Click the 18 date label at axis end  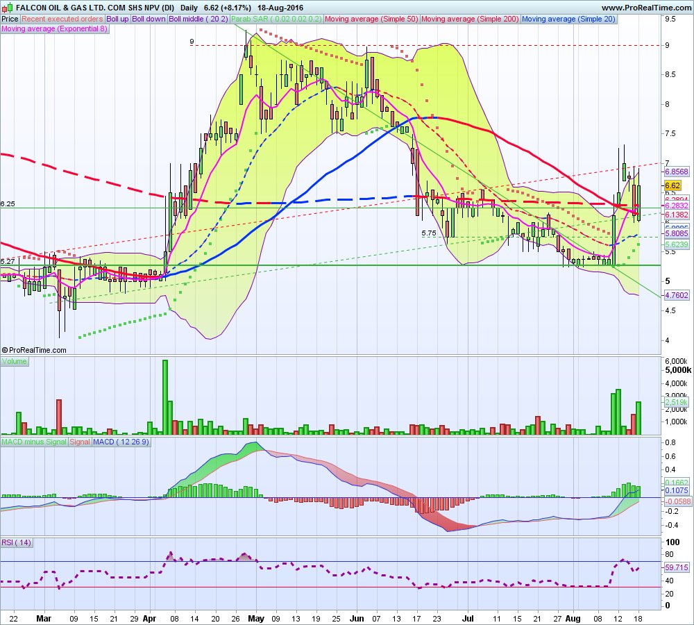638,619
